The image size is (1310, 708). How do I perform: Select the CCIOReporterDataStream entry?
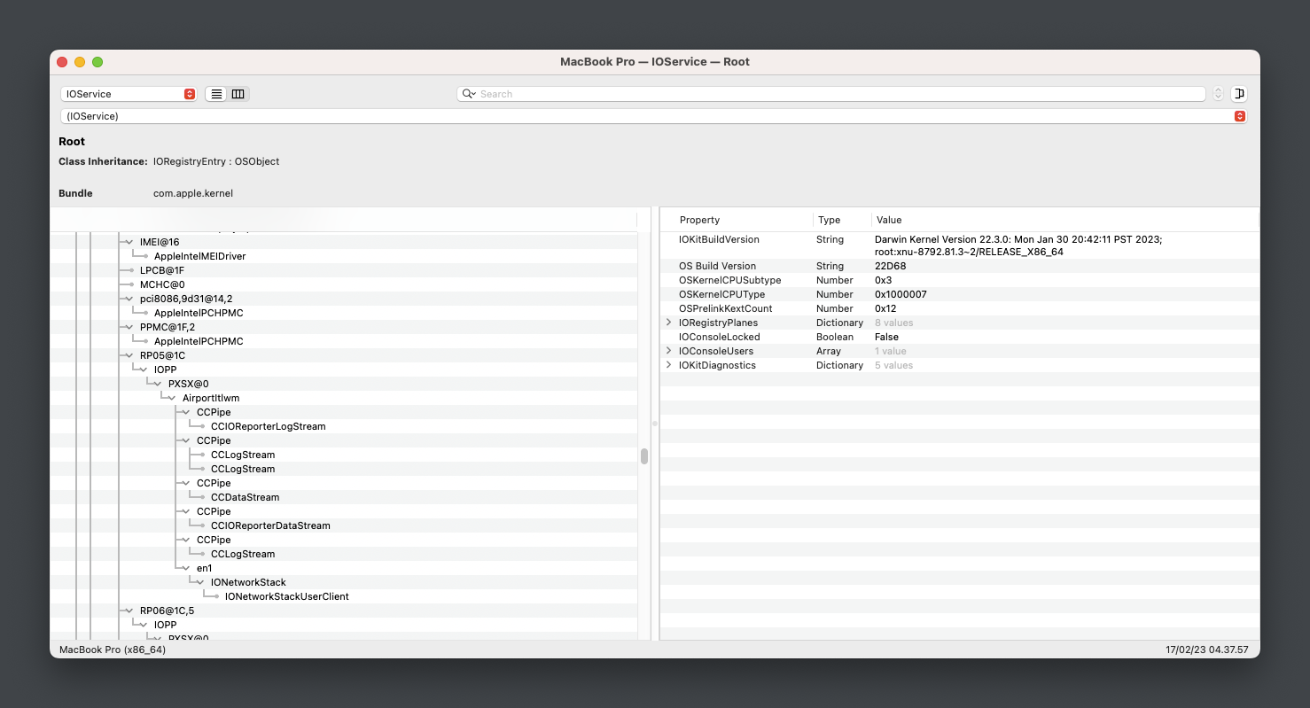[x=270, y=525]
